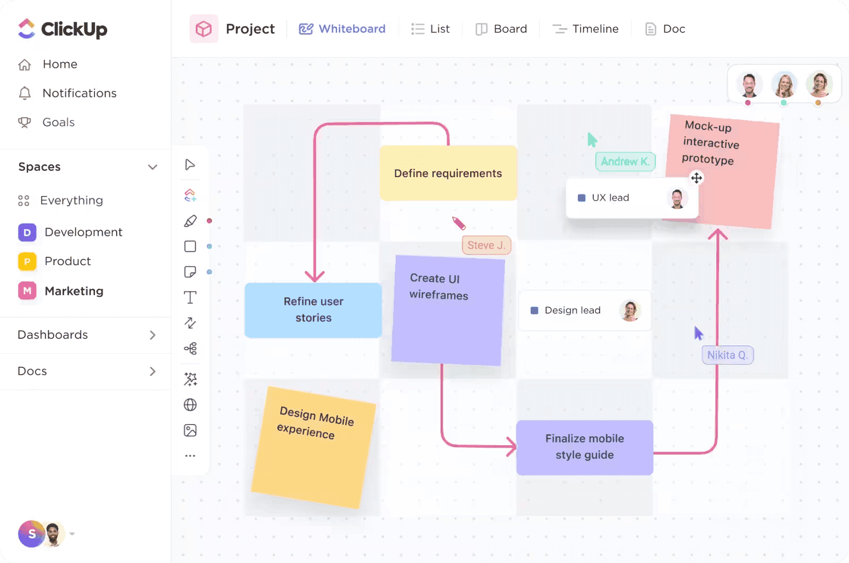Select the cursor tool in the whiteboard toolbar
The width and height of the screenshot is (849, 563).
[x=190, y=164]
